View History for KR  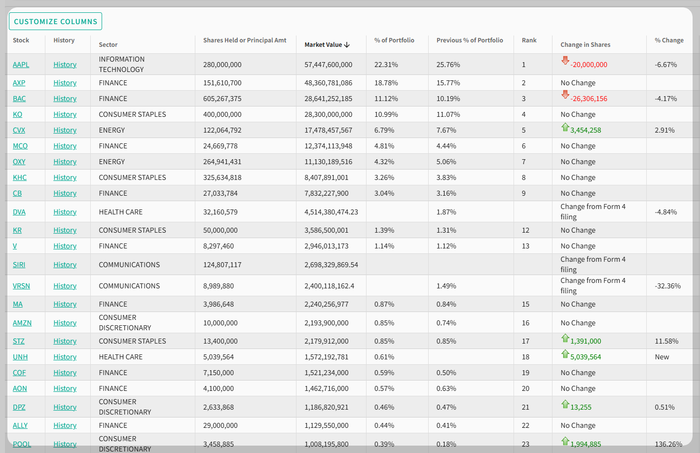coord(65,230)
